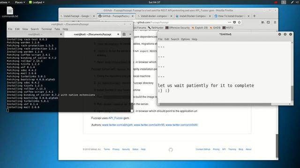
Task: Click the Leafpad line 'let us wait patiently'
Action: (x=206, y=85)
